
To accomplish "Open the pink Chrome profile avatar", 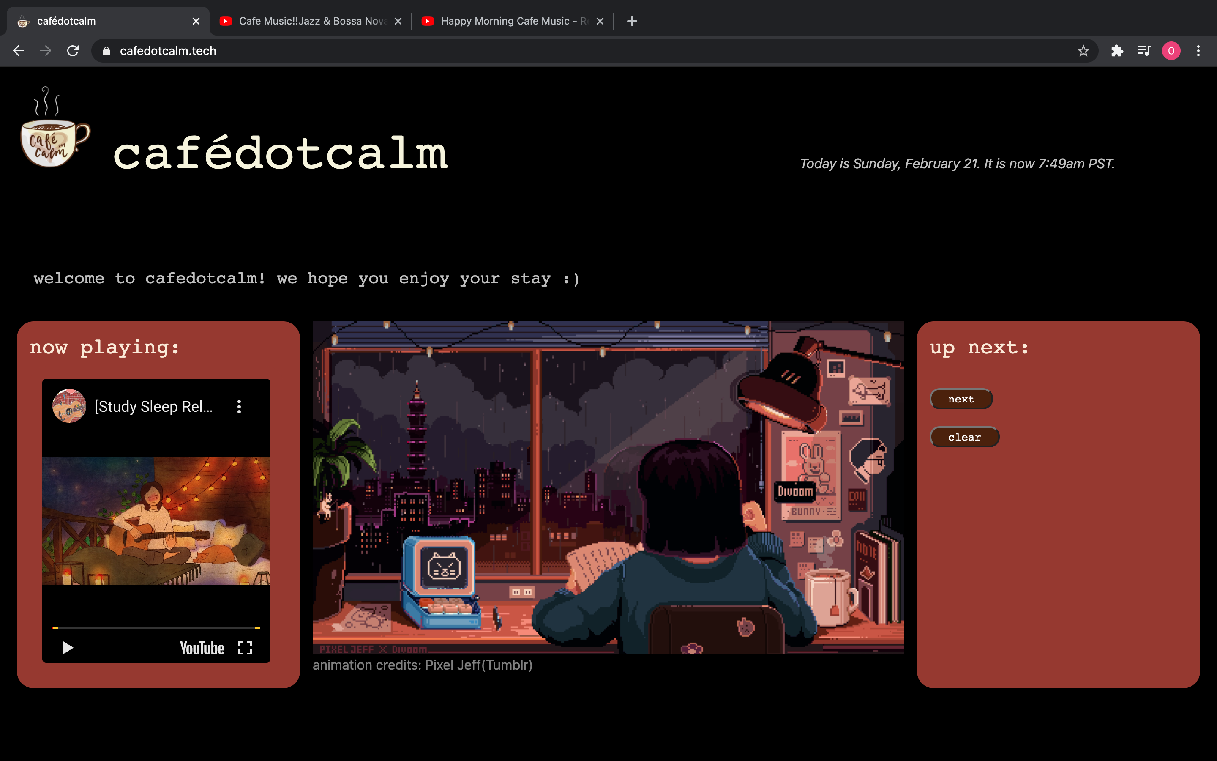I will (x=1171, y=51).
